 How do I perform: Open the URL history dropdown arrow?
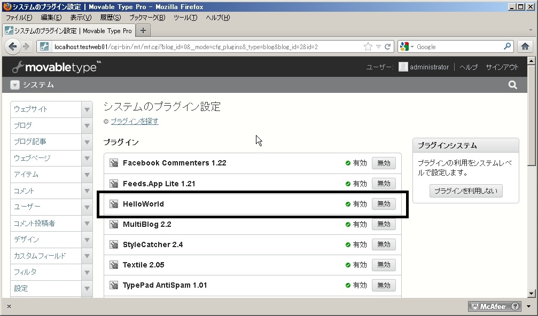click(378, 46)
